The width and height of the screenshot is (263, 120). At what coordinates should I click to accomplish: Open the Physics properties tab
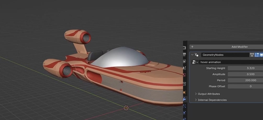(184, 113)
